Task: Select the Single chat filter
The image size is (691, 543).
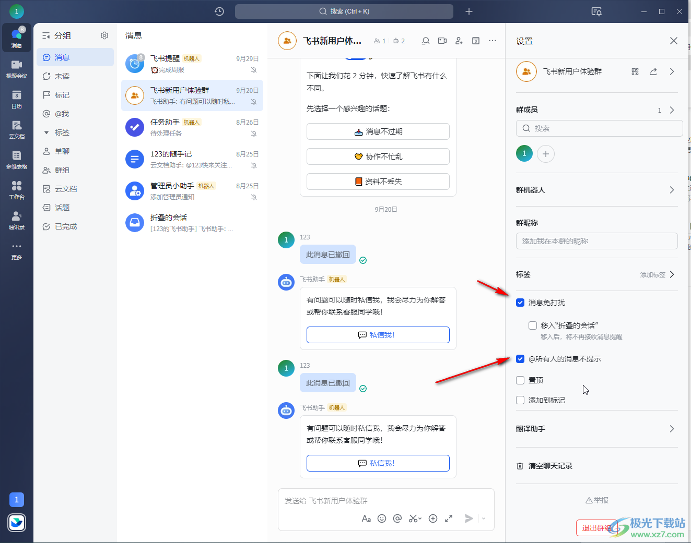Action: (x=75, y=151)
